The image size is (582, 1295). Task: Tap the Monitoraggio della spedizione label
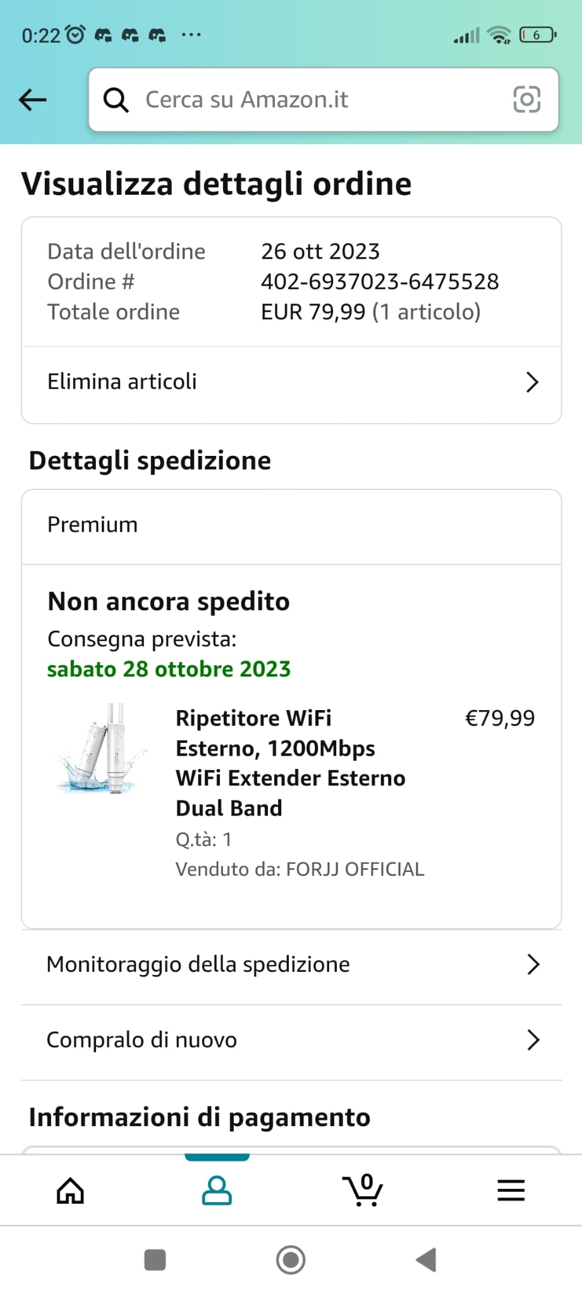tap(198, 964)
